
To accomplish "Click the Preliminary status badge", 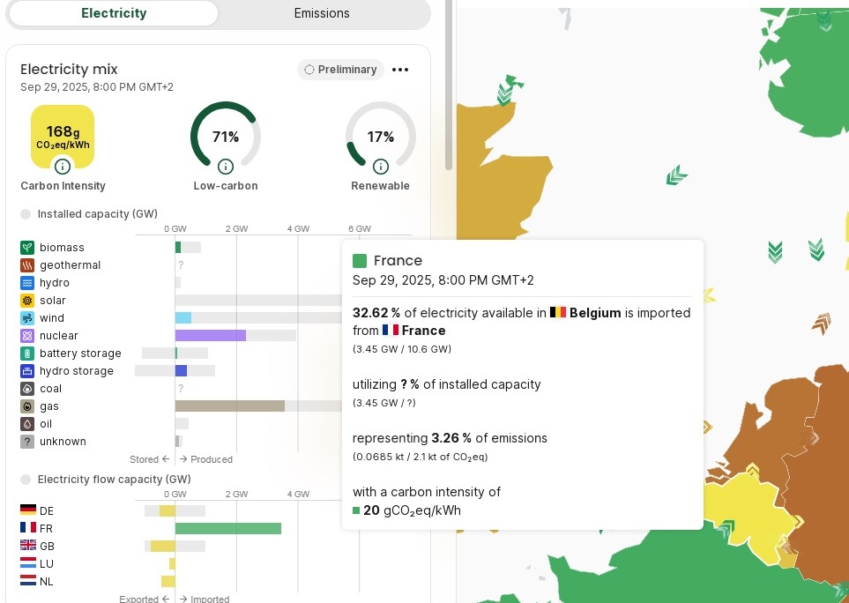I will pyautogui.click(x=340, y=70).
